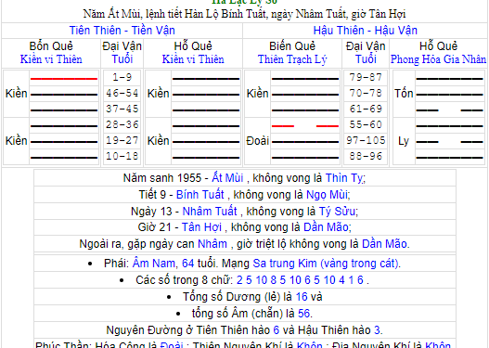Click the Nhâm Tuất day text
489x348 pixels.
[x=210, y=211]
